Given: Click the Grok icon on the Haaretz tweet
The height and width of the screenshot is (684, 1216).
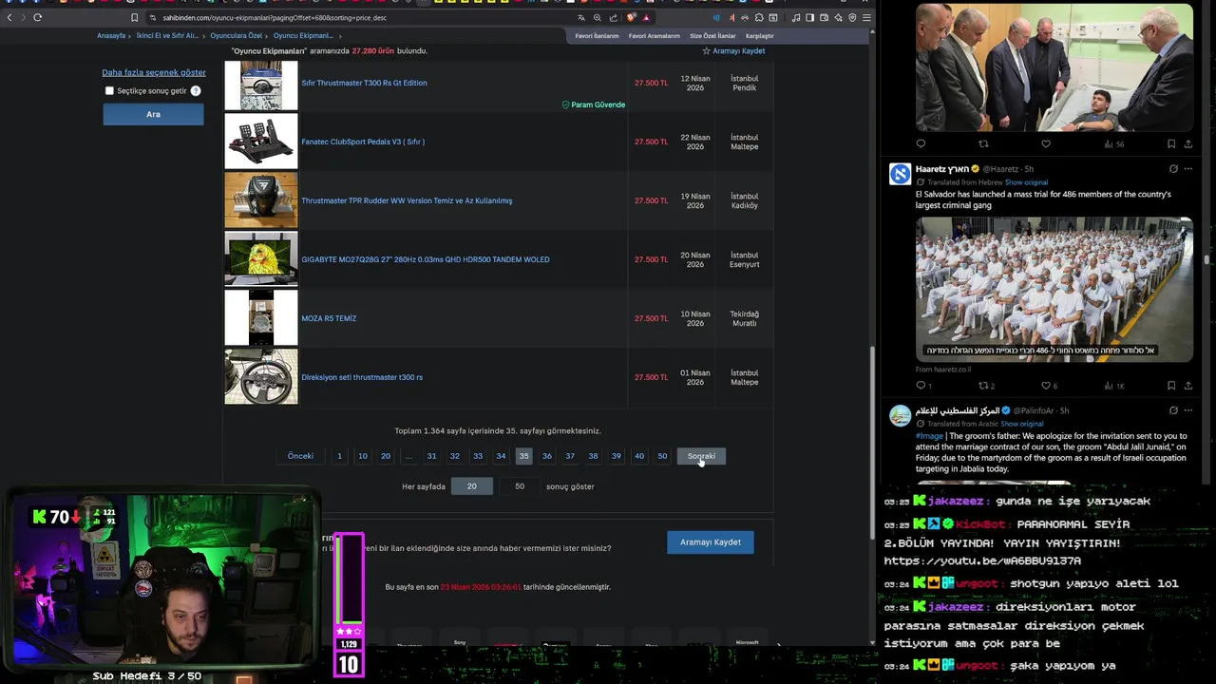Looking at the screenshot, I should click(x=1173, y=169).
